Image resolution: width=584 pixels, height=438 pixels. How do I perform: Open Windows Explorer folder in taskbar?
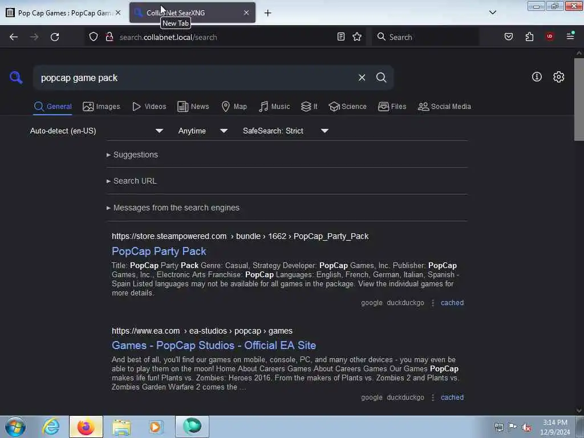(x=121, y=427)
